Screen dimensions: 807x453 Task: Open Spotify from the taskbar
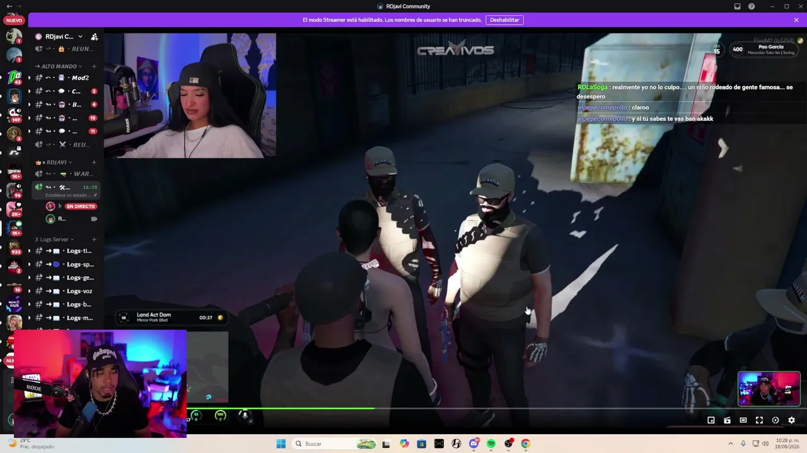coord(491,444)
